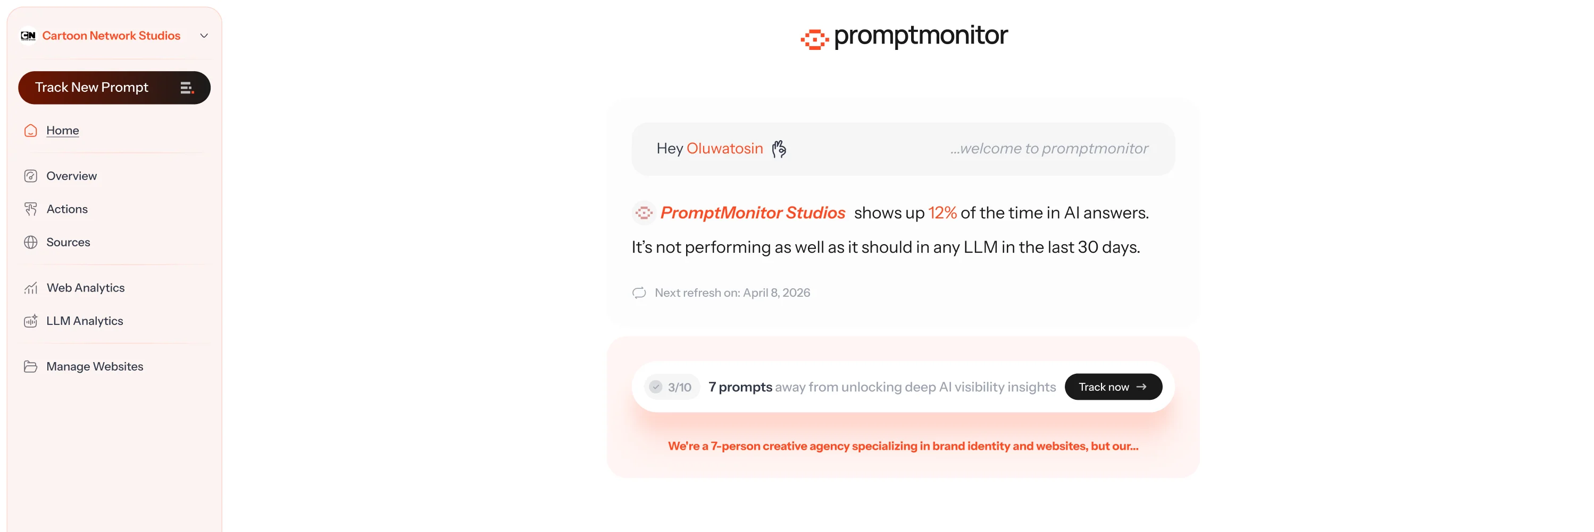Click the Actions pointer icon
The height and width of the screenshot is (532, 1594).
click(30, 210)
